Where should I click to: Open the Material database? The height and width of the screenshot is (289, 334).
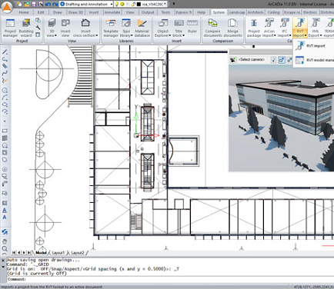142,28
